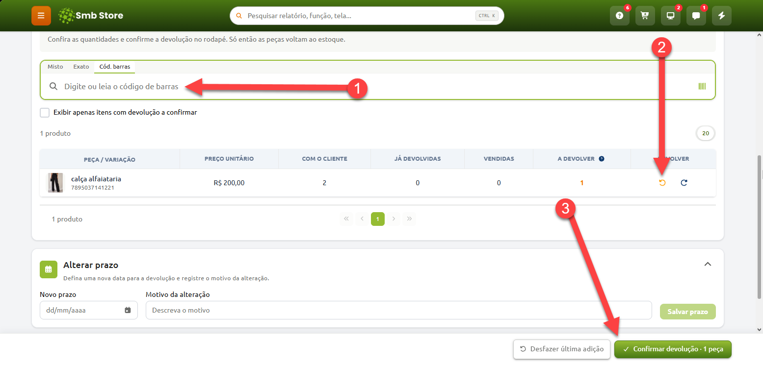The width and height of the screenshot is (763, 365).
Task: Open the add-to-cart icon in header
Action: coord(645,16)
